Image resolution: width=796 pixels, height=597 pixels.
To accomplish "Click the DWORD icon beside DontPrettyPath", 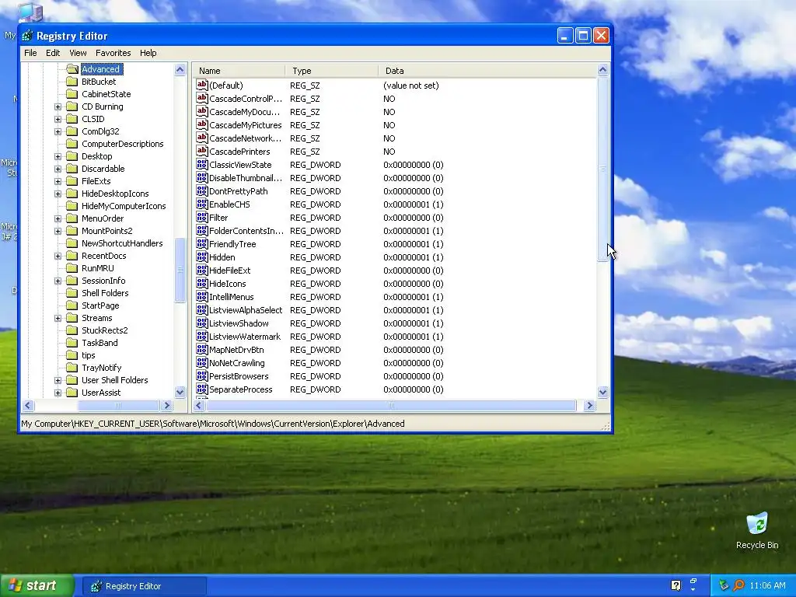I will [202, 190].
